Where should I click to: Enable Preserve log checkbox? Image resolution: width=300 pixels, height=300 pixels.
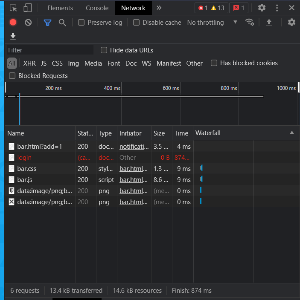81,23
